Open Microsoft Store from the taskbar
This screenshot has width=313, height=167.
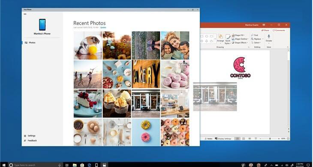[82, 165]
